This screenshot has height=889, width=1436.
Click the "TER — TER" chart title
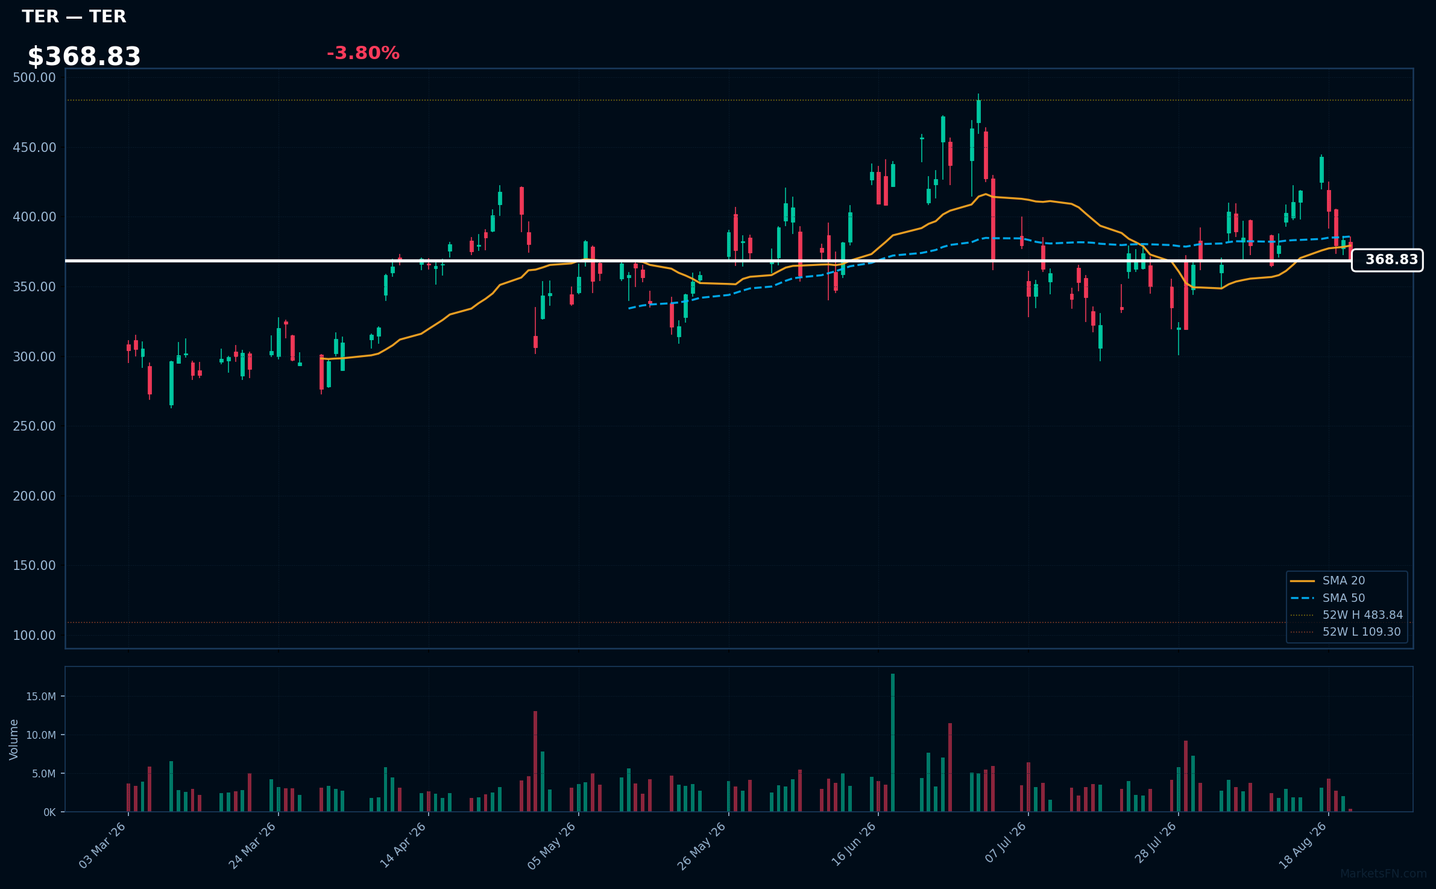click(x=74, y=17)
